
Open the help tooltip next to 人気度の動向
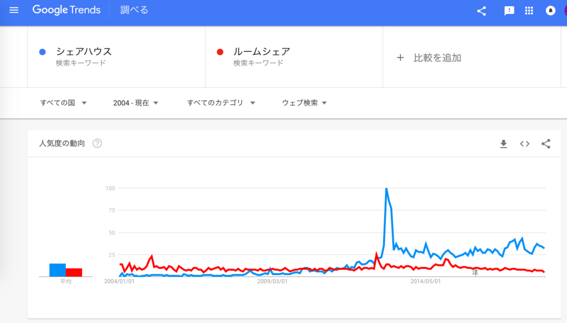[97, 143]
